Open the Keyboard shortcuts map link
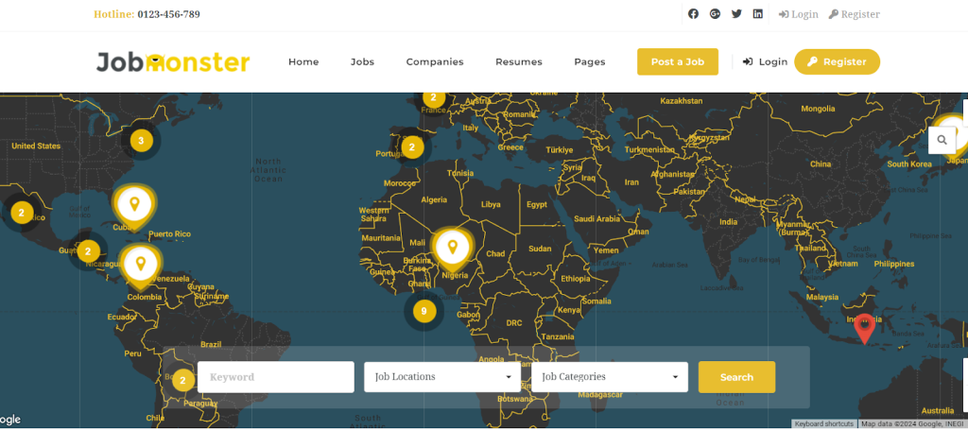 pos(823,423)
